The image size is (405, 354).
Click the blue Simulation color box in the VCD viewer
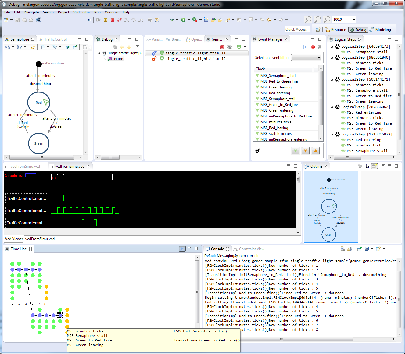coord(31,175)
